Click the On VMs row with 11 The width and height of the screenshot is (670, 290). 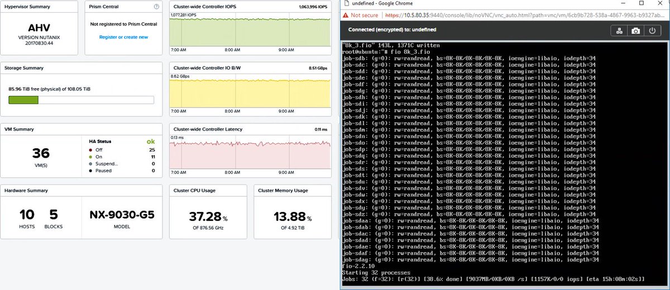click(x=122, y=157)
